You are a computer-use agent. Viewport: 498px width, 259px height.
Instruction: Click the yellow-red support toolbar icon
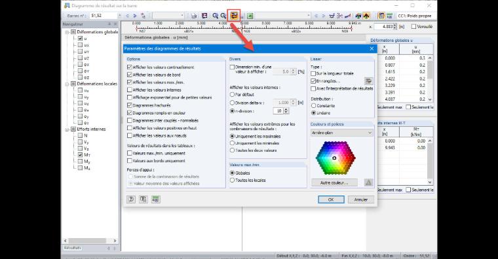[366, 16]
